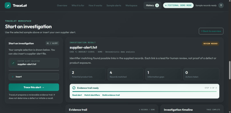Click the TraceLot brand name
This screenshot has height=113, width=231.
point(20,6)
